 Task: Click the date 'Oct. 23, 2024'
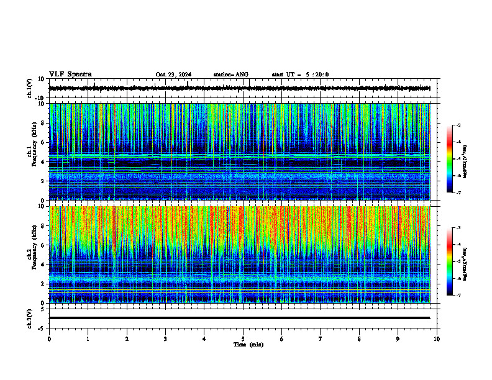click(x=173, y=75)
